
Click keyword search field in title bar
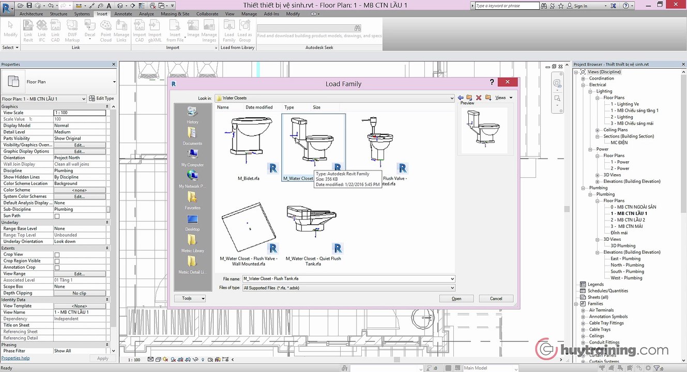click(507, 6)
